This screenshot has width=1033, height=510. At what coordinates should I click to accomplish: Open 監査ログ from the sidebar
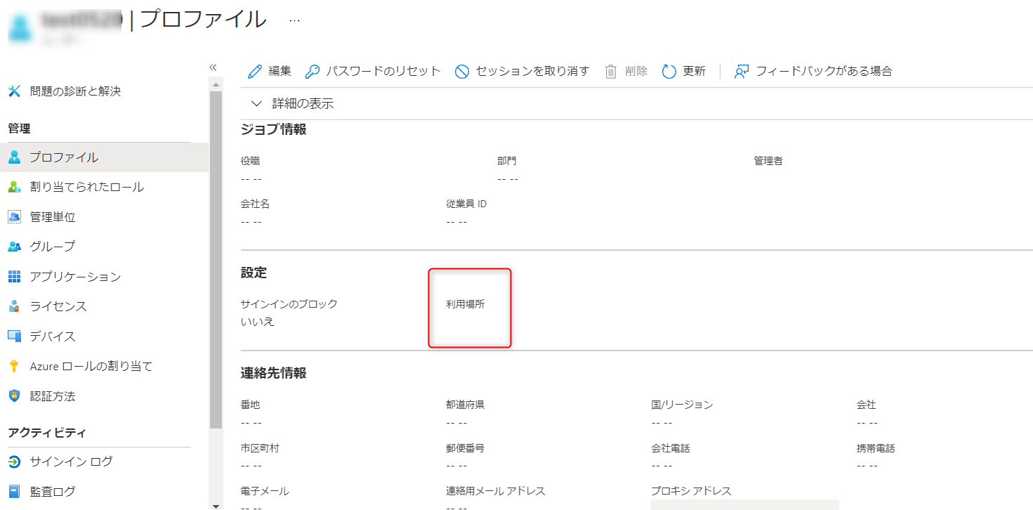(x=52, y=492)
